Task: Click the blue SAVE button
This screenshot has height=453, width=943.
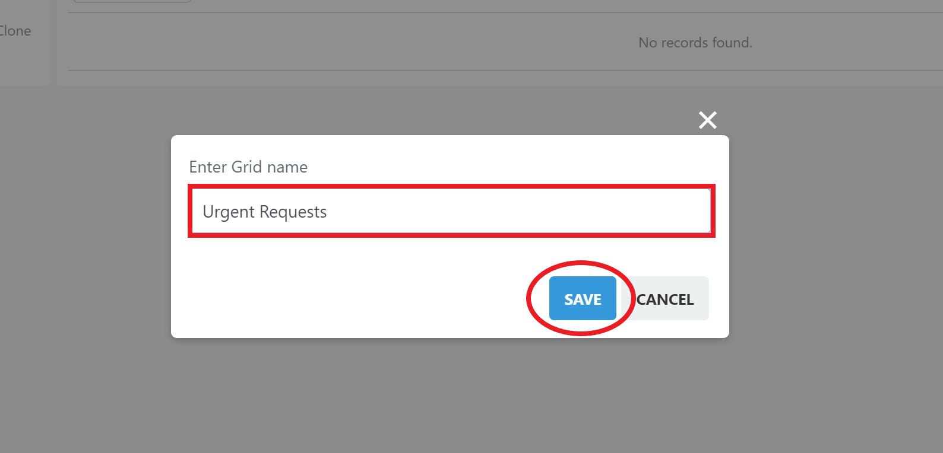Action: (x=583, y=298)
